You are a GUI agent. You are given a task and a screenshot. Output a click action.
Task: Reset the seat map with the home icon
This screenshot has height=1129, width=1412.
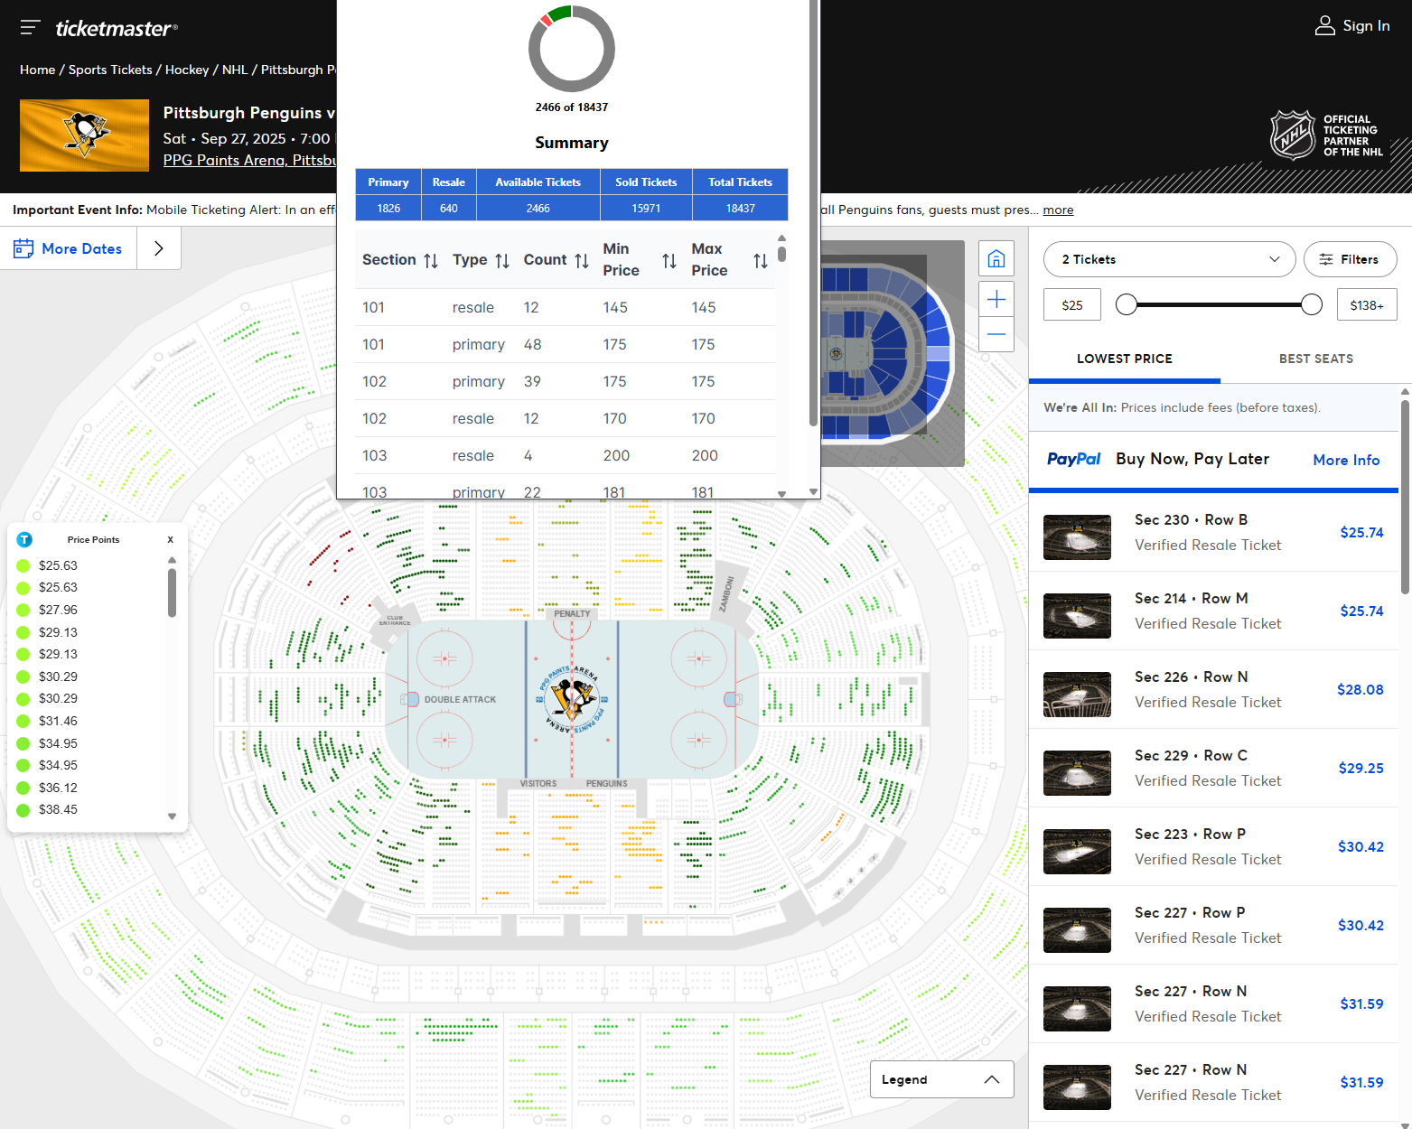tap(996, 259)
